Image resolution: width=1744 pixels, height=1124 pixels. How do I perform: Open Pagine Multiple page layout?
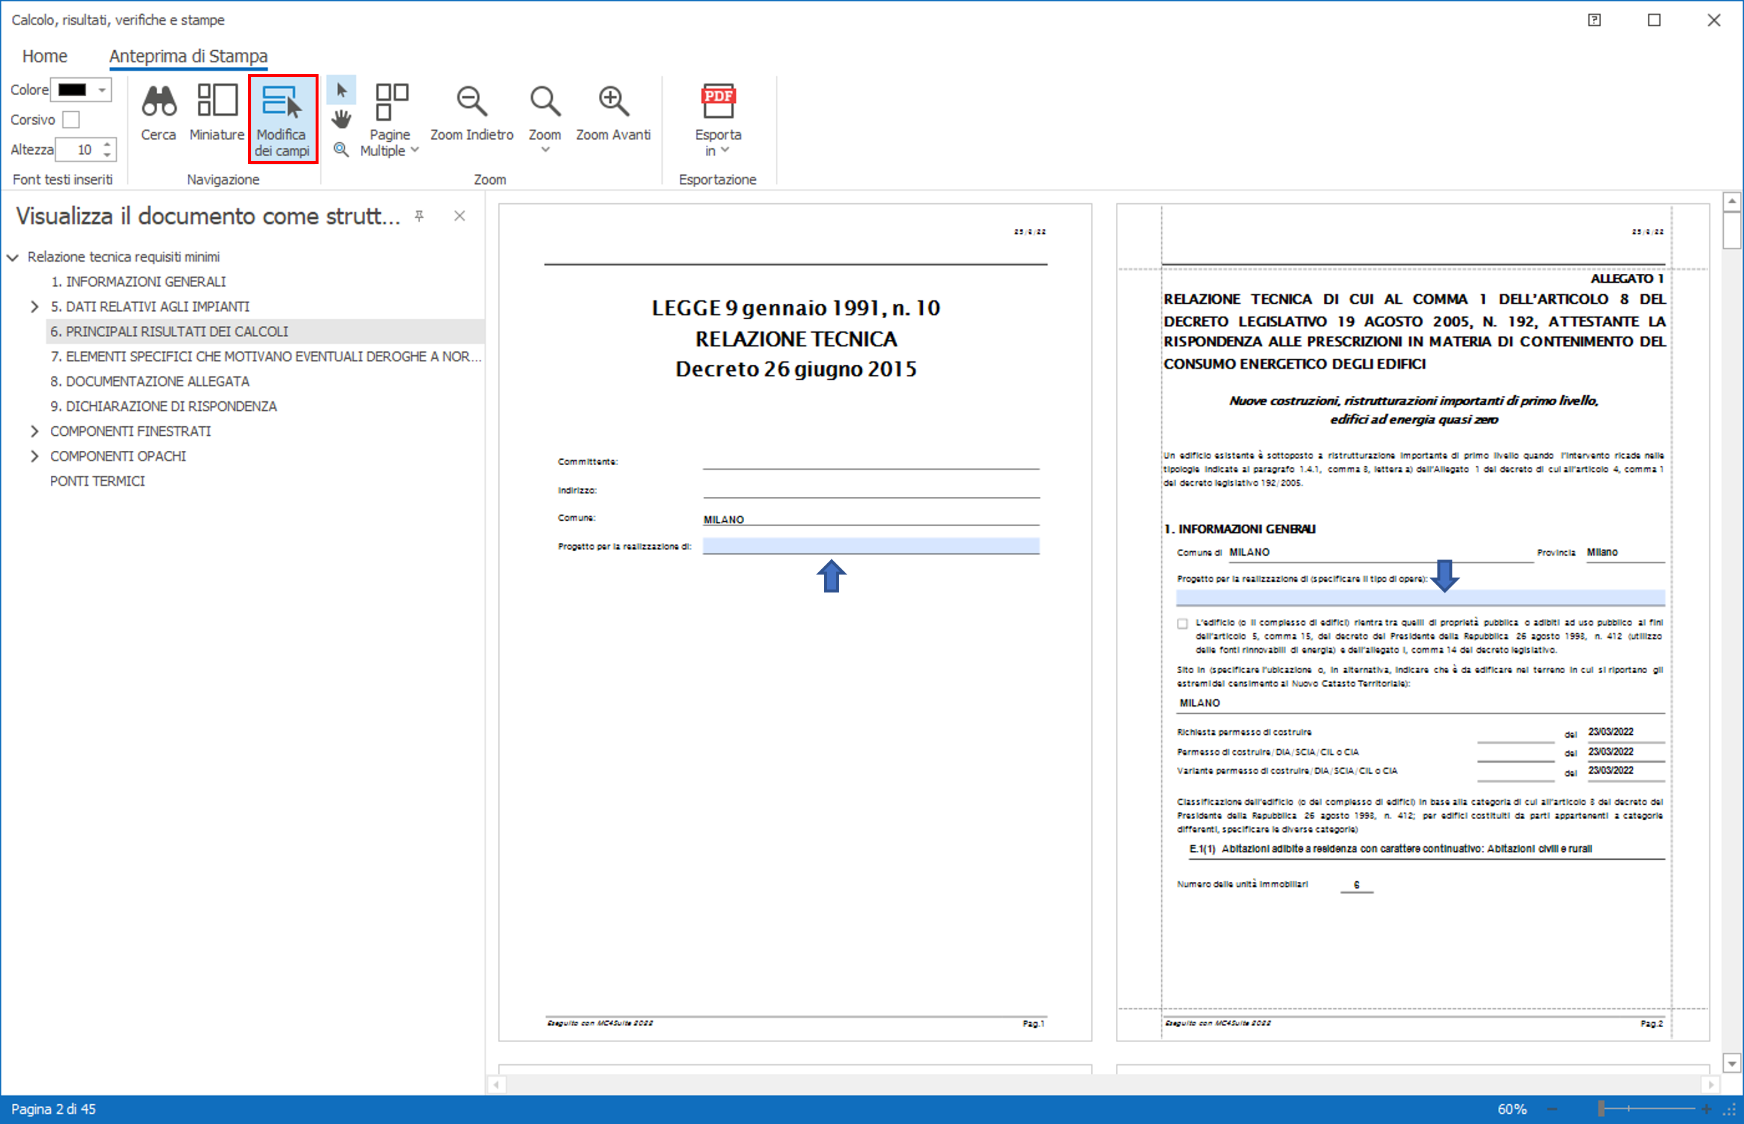(390, 119)
